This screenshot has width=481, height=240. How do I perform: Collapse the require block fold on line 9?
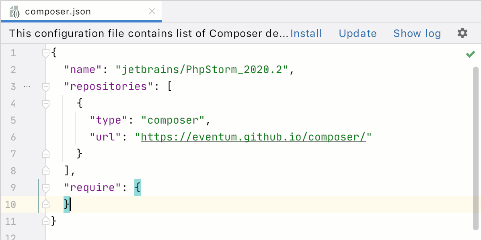pyautogui.click(x=46, y=187)
